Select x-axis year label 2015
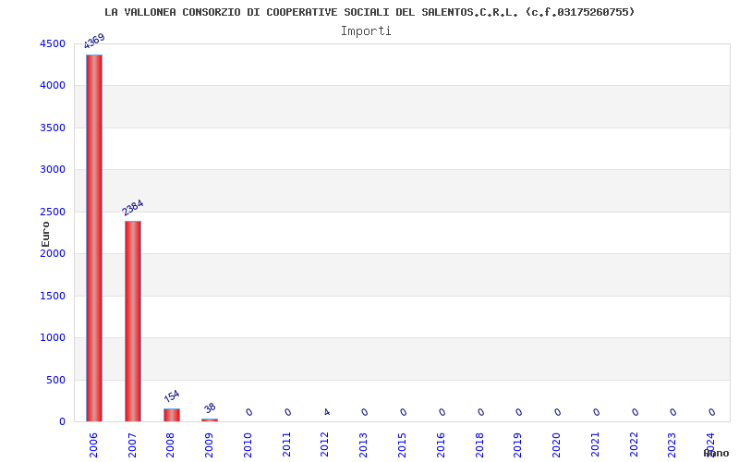 [402, 444]
